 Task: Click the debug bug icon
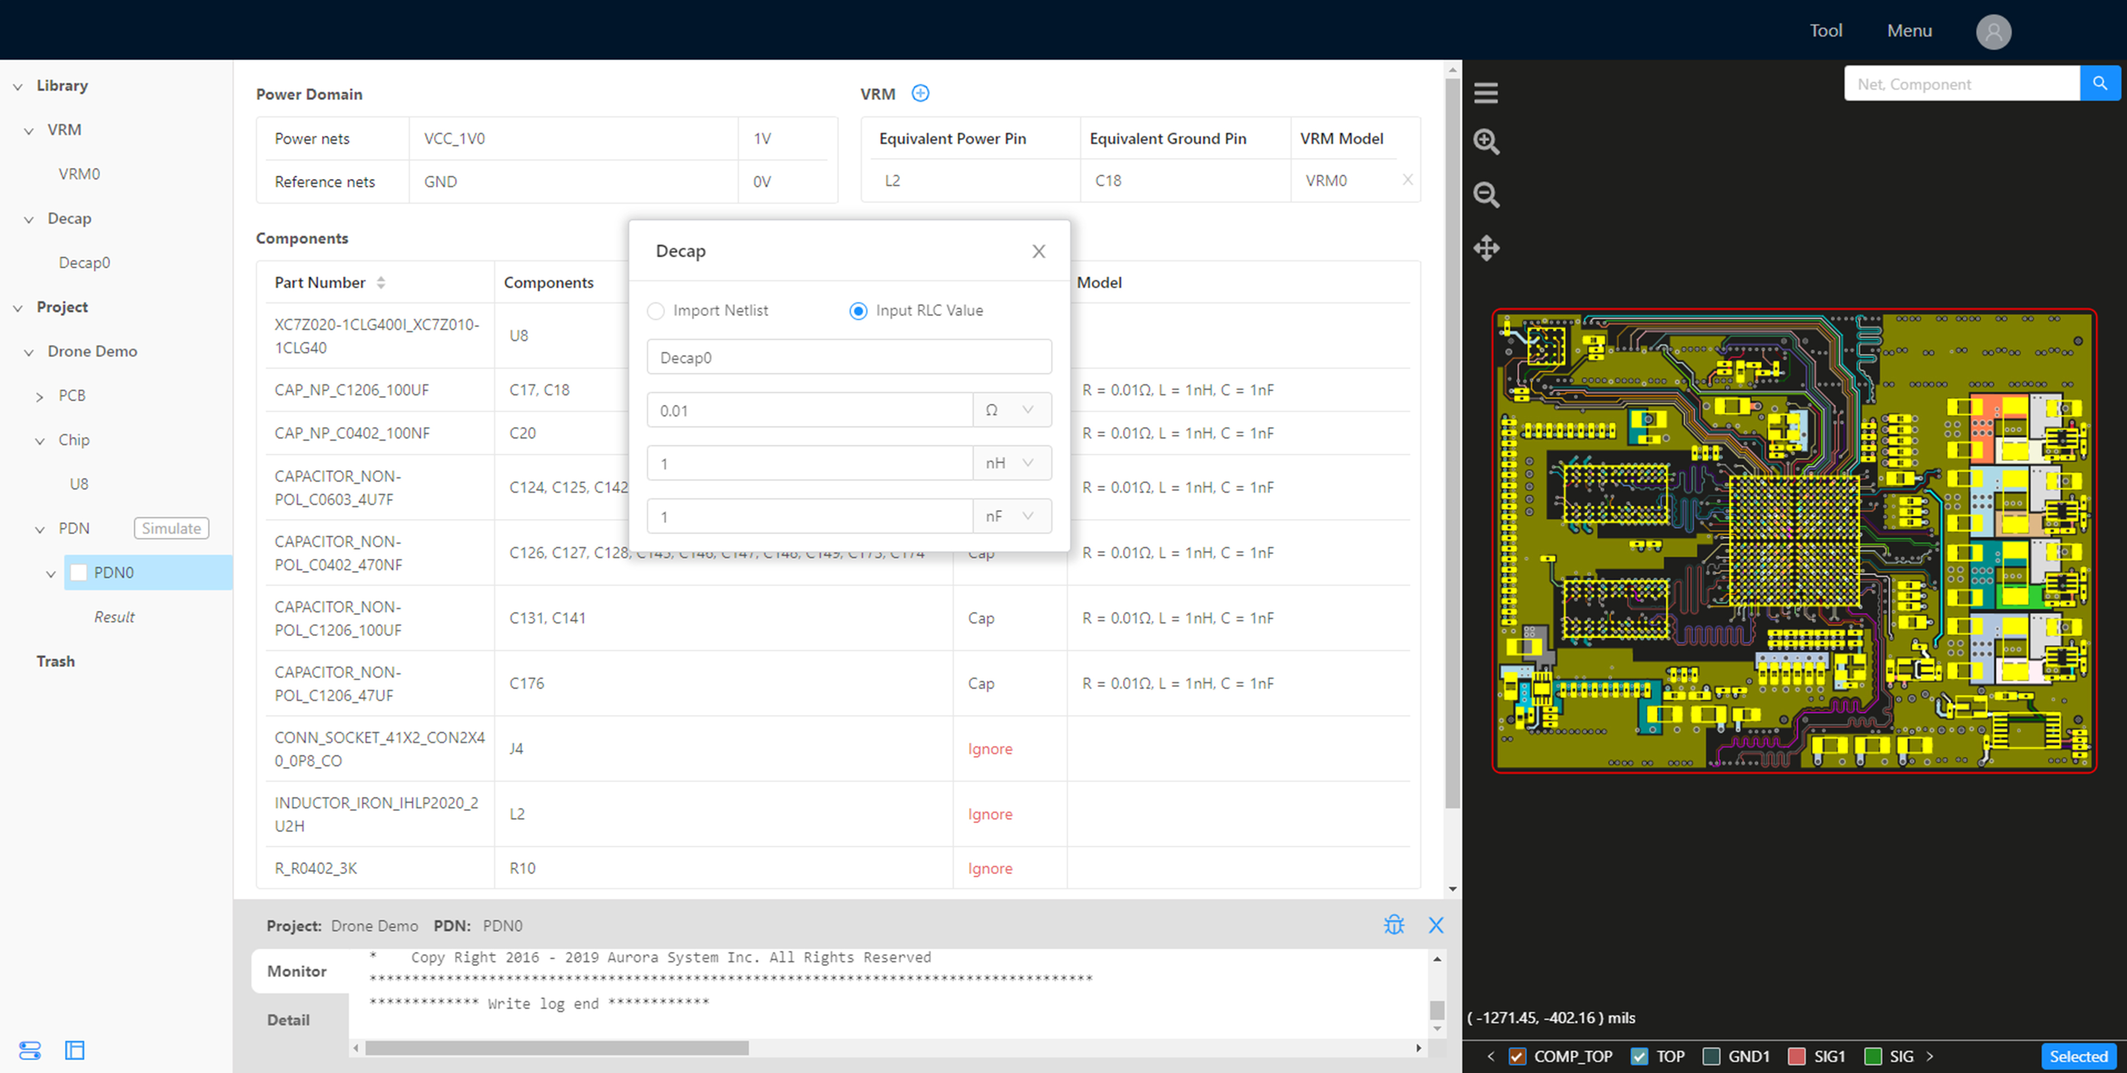pyautogui.click(x=1394, y=925)
